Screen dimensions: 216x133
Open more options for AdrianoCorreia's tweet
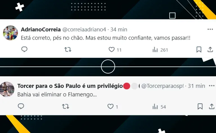210,29
